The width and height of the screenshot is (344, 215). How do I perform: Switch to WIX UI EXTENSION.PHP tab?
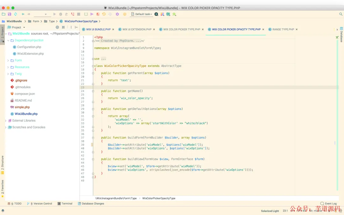[x=137, y=29]
